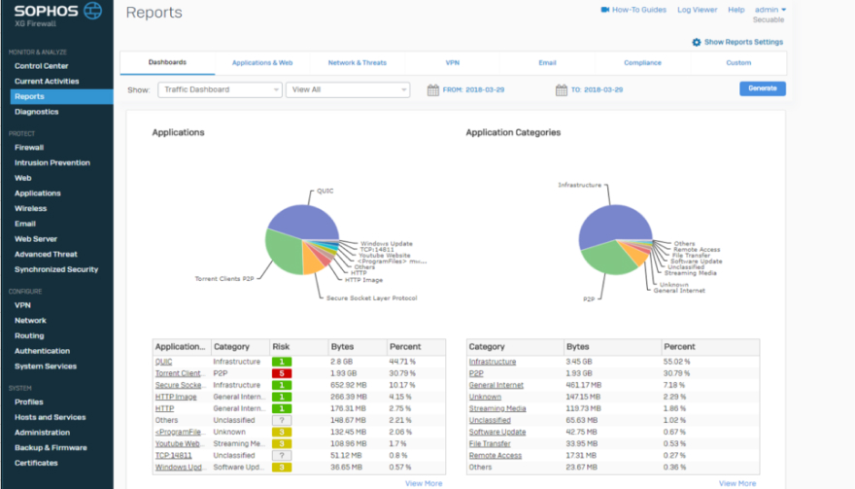
Task: Click View More under Application Categories table
Action: [x=736, y=483]
